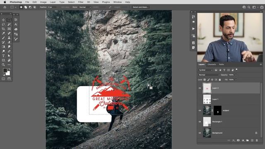Open the Select menu

(71, 2)
